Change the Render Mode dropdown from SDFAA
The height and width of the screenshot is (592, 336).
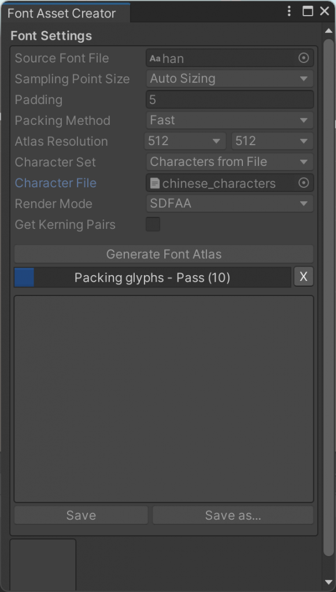[230, 203]
